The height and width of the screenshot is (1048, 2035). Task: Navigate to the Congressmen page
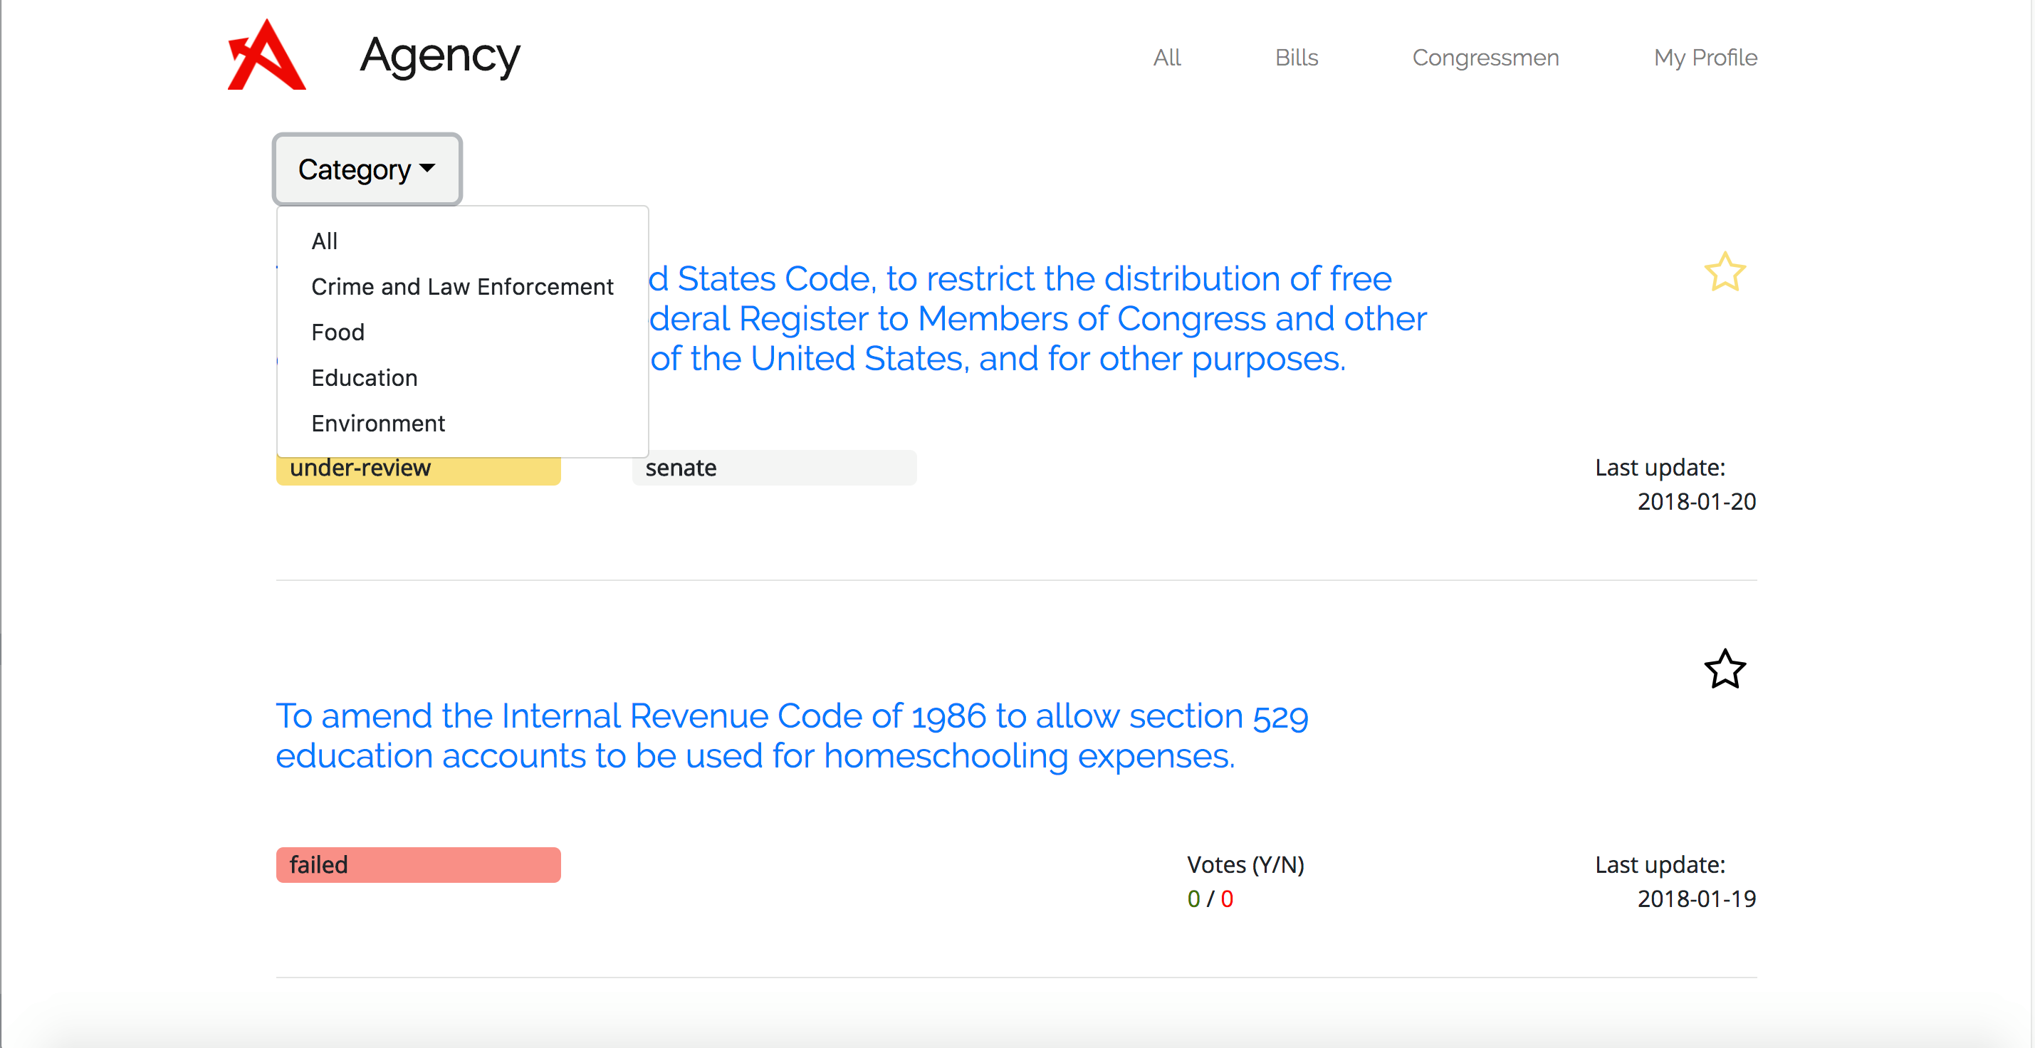(x=1485, y=58)
